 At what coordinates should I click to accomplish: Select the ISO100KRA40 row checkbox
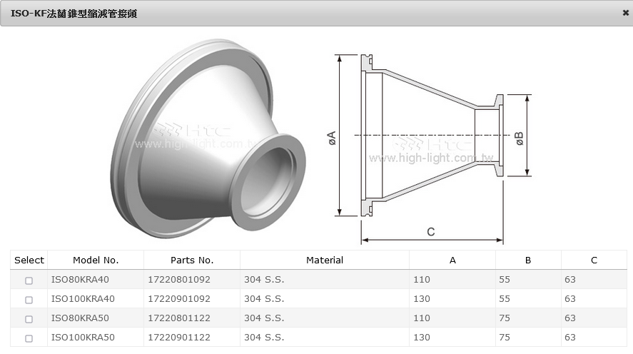(x=29, y=300)
